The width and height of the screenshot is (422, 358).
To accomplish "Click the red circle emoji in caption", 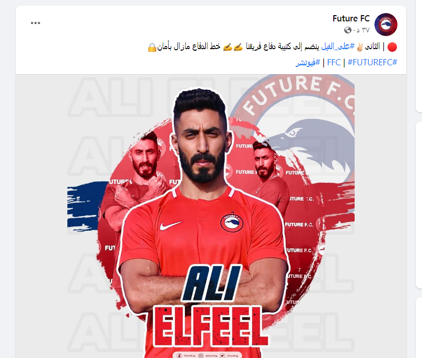I will (x=392, y=47).
